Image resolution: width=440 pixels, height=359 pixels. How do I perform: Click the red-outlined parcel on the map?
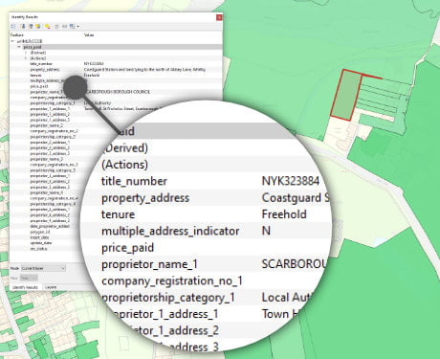click(x=346, y=95)
